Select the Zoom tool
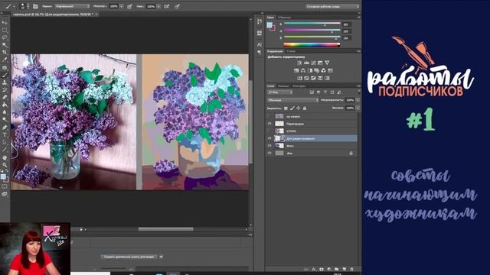 point(5,165)
